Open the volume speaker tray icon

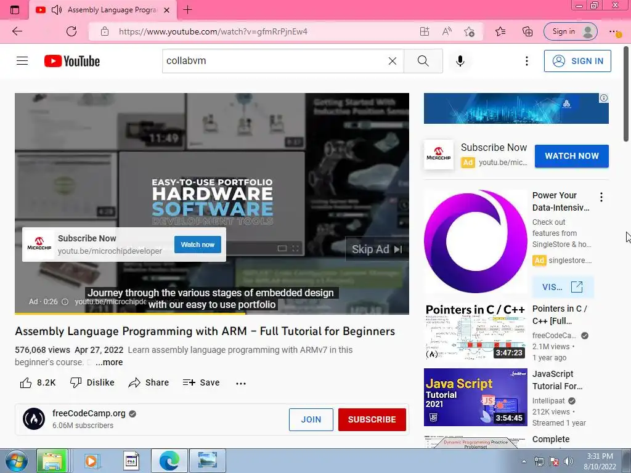point(568,461)
